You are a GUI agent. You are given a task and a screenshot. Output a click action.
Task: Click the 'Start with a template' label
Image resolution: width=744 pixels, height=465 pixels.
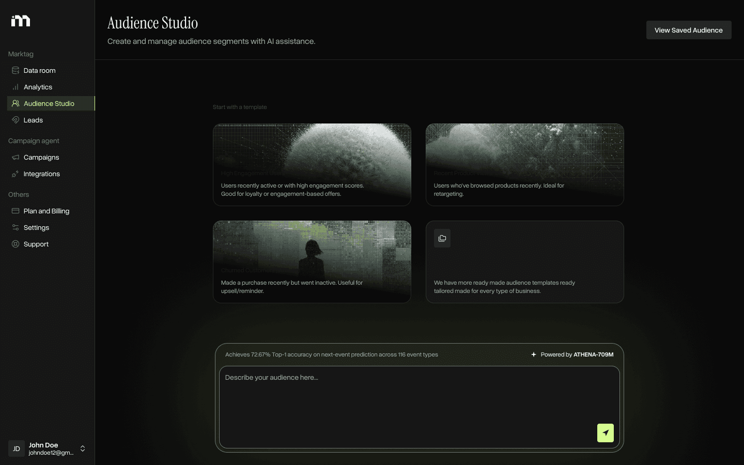[x=240, y=107]
